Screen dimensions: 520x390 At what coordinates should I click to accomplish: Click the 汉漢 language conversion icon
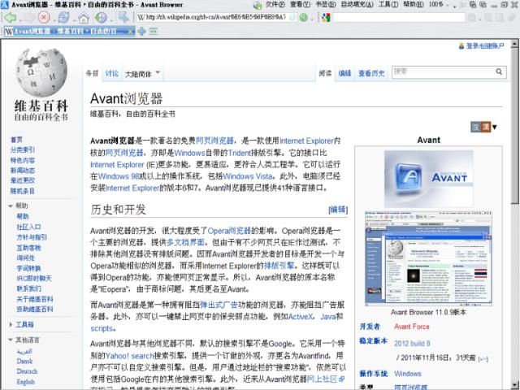click(482, 127)
